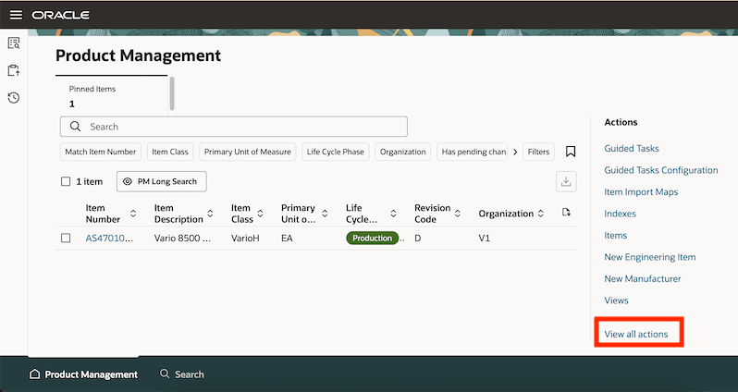Switch to Search bottom tab
This screenshot has width=738, height=392.
(x=182, y=374)
